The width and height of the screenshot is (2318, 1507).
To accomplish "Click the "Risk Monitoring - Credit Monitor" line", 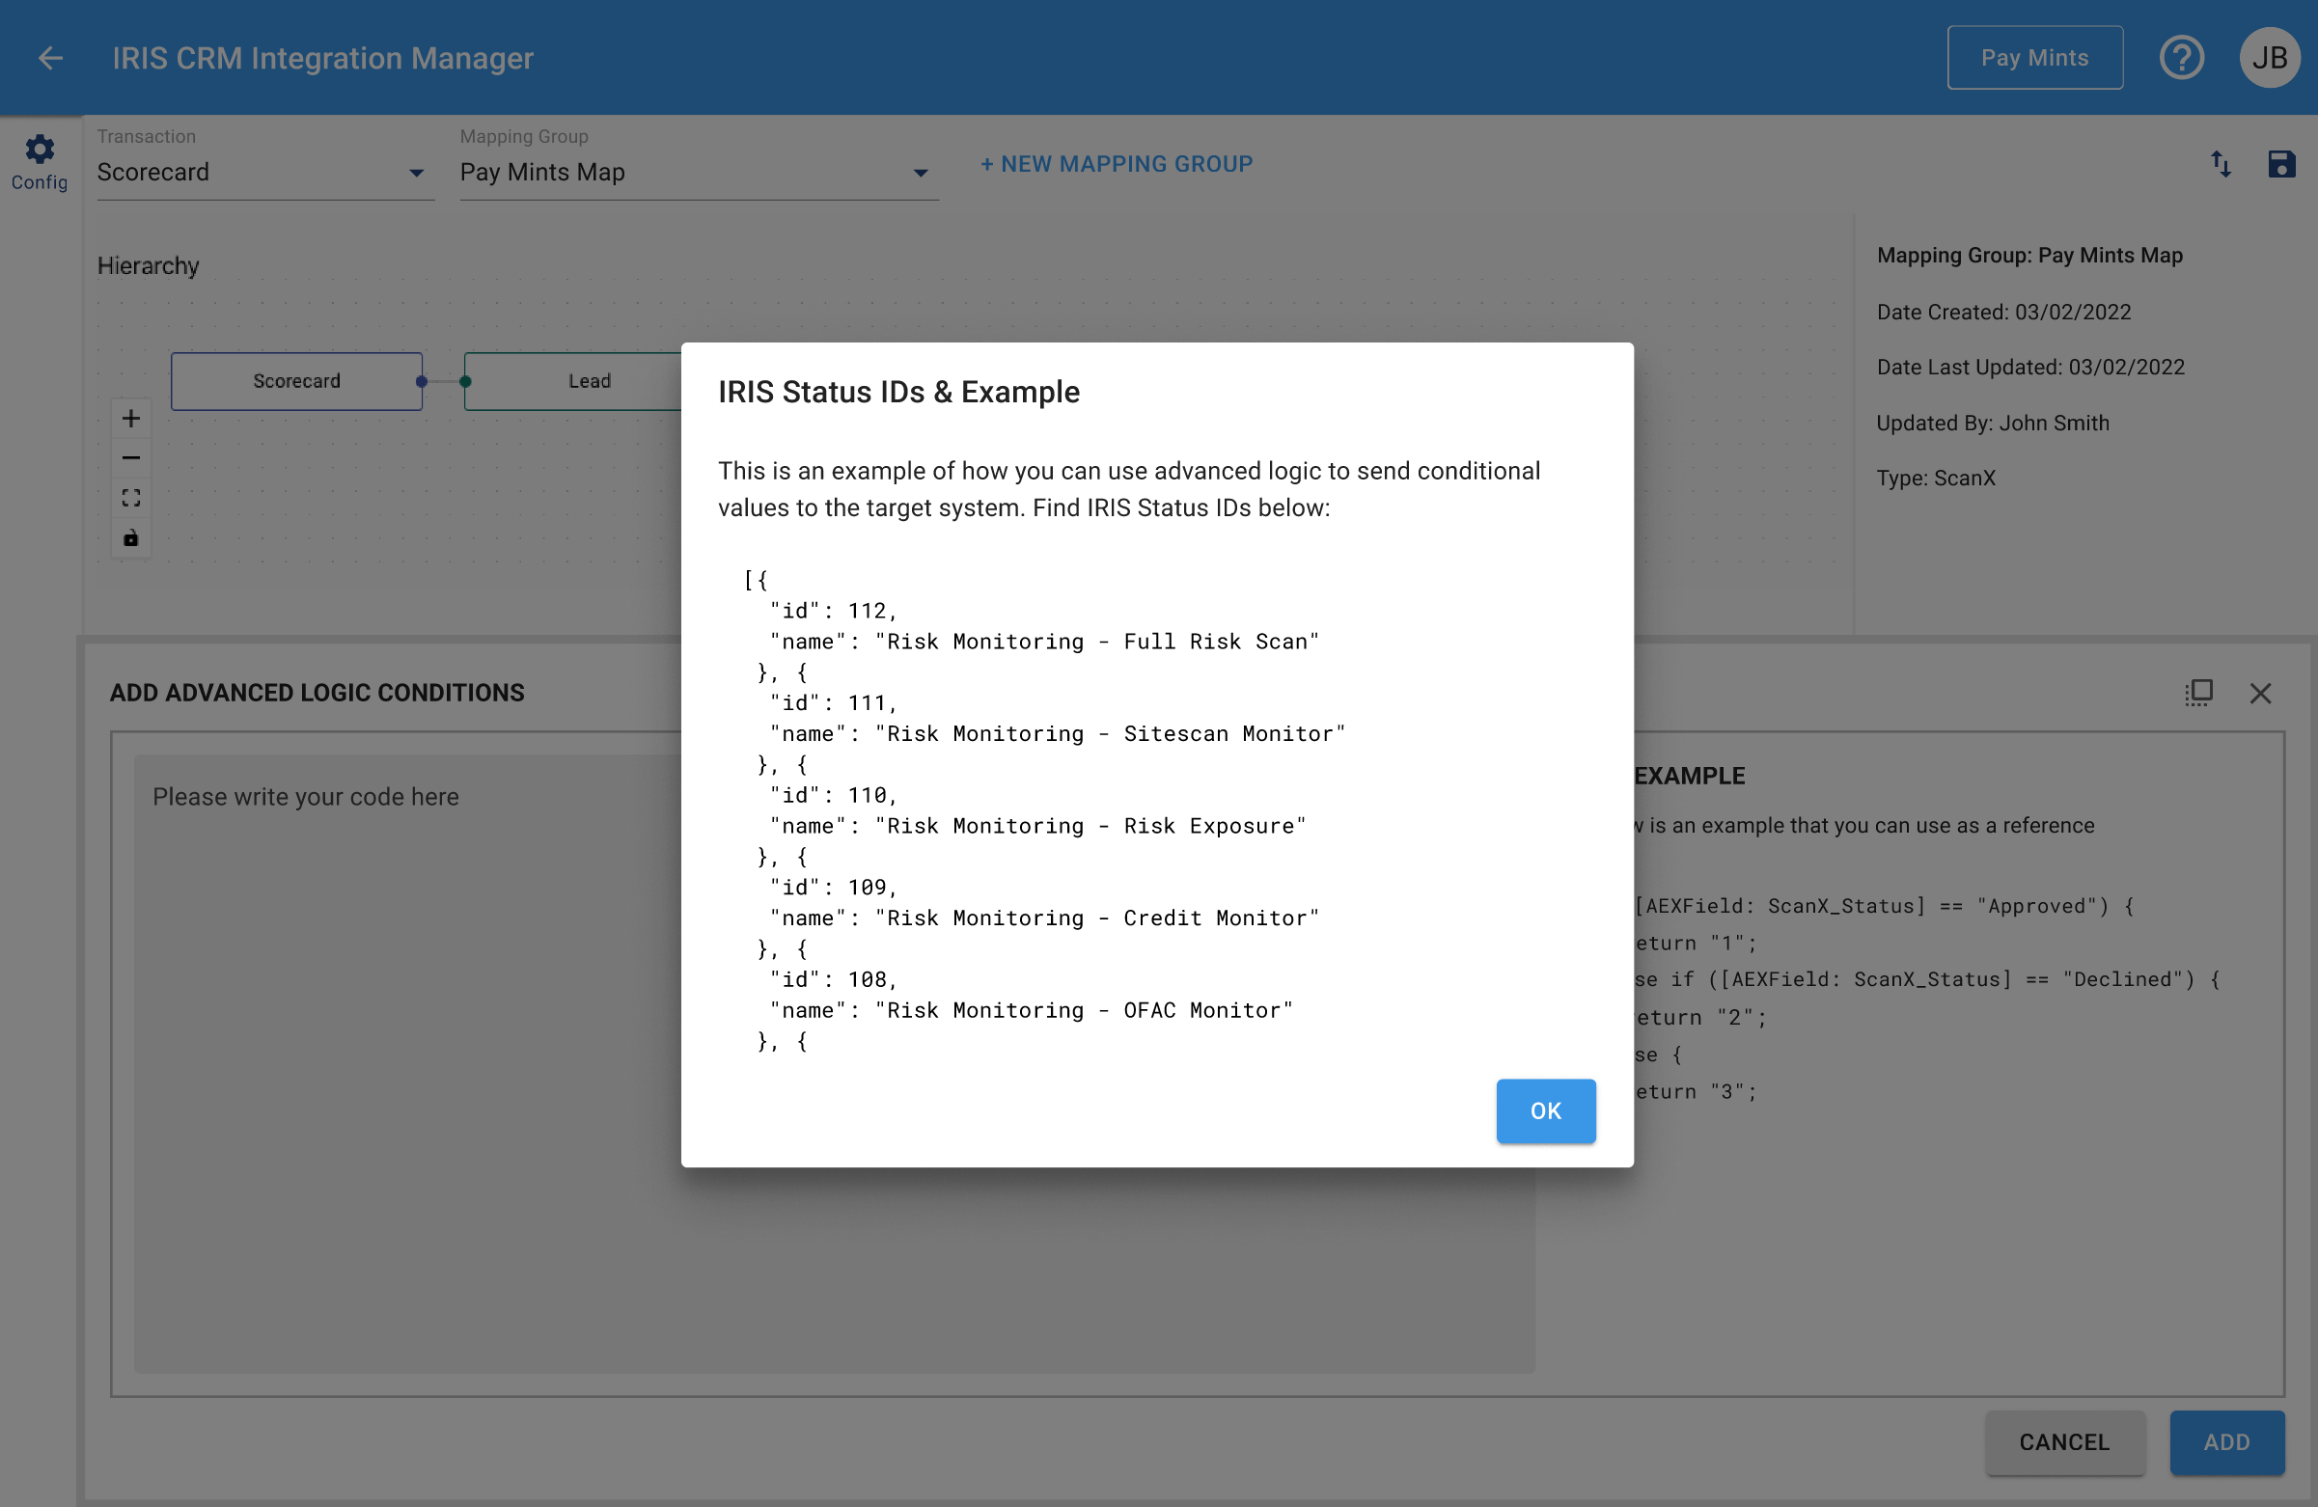I will point(1044,918).
